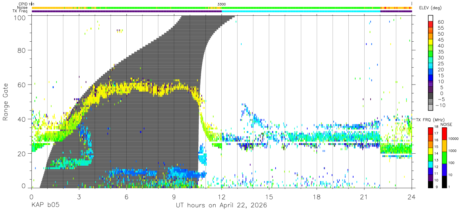
Task: Click the CPID label above the plot
Action: (x=23, y=4)
